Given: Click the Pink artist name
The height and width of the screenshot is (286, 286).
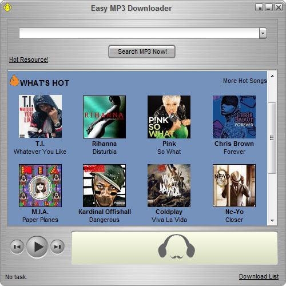Looking at the screenshot, I should pos(169,144).
